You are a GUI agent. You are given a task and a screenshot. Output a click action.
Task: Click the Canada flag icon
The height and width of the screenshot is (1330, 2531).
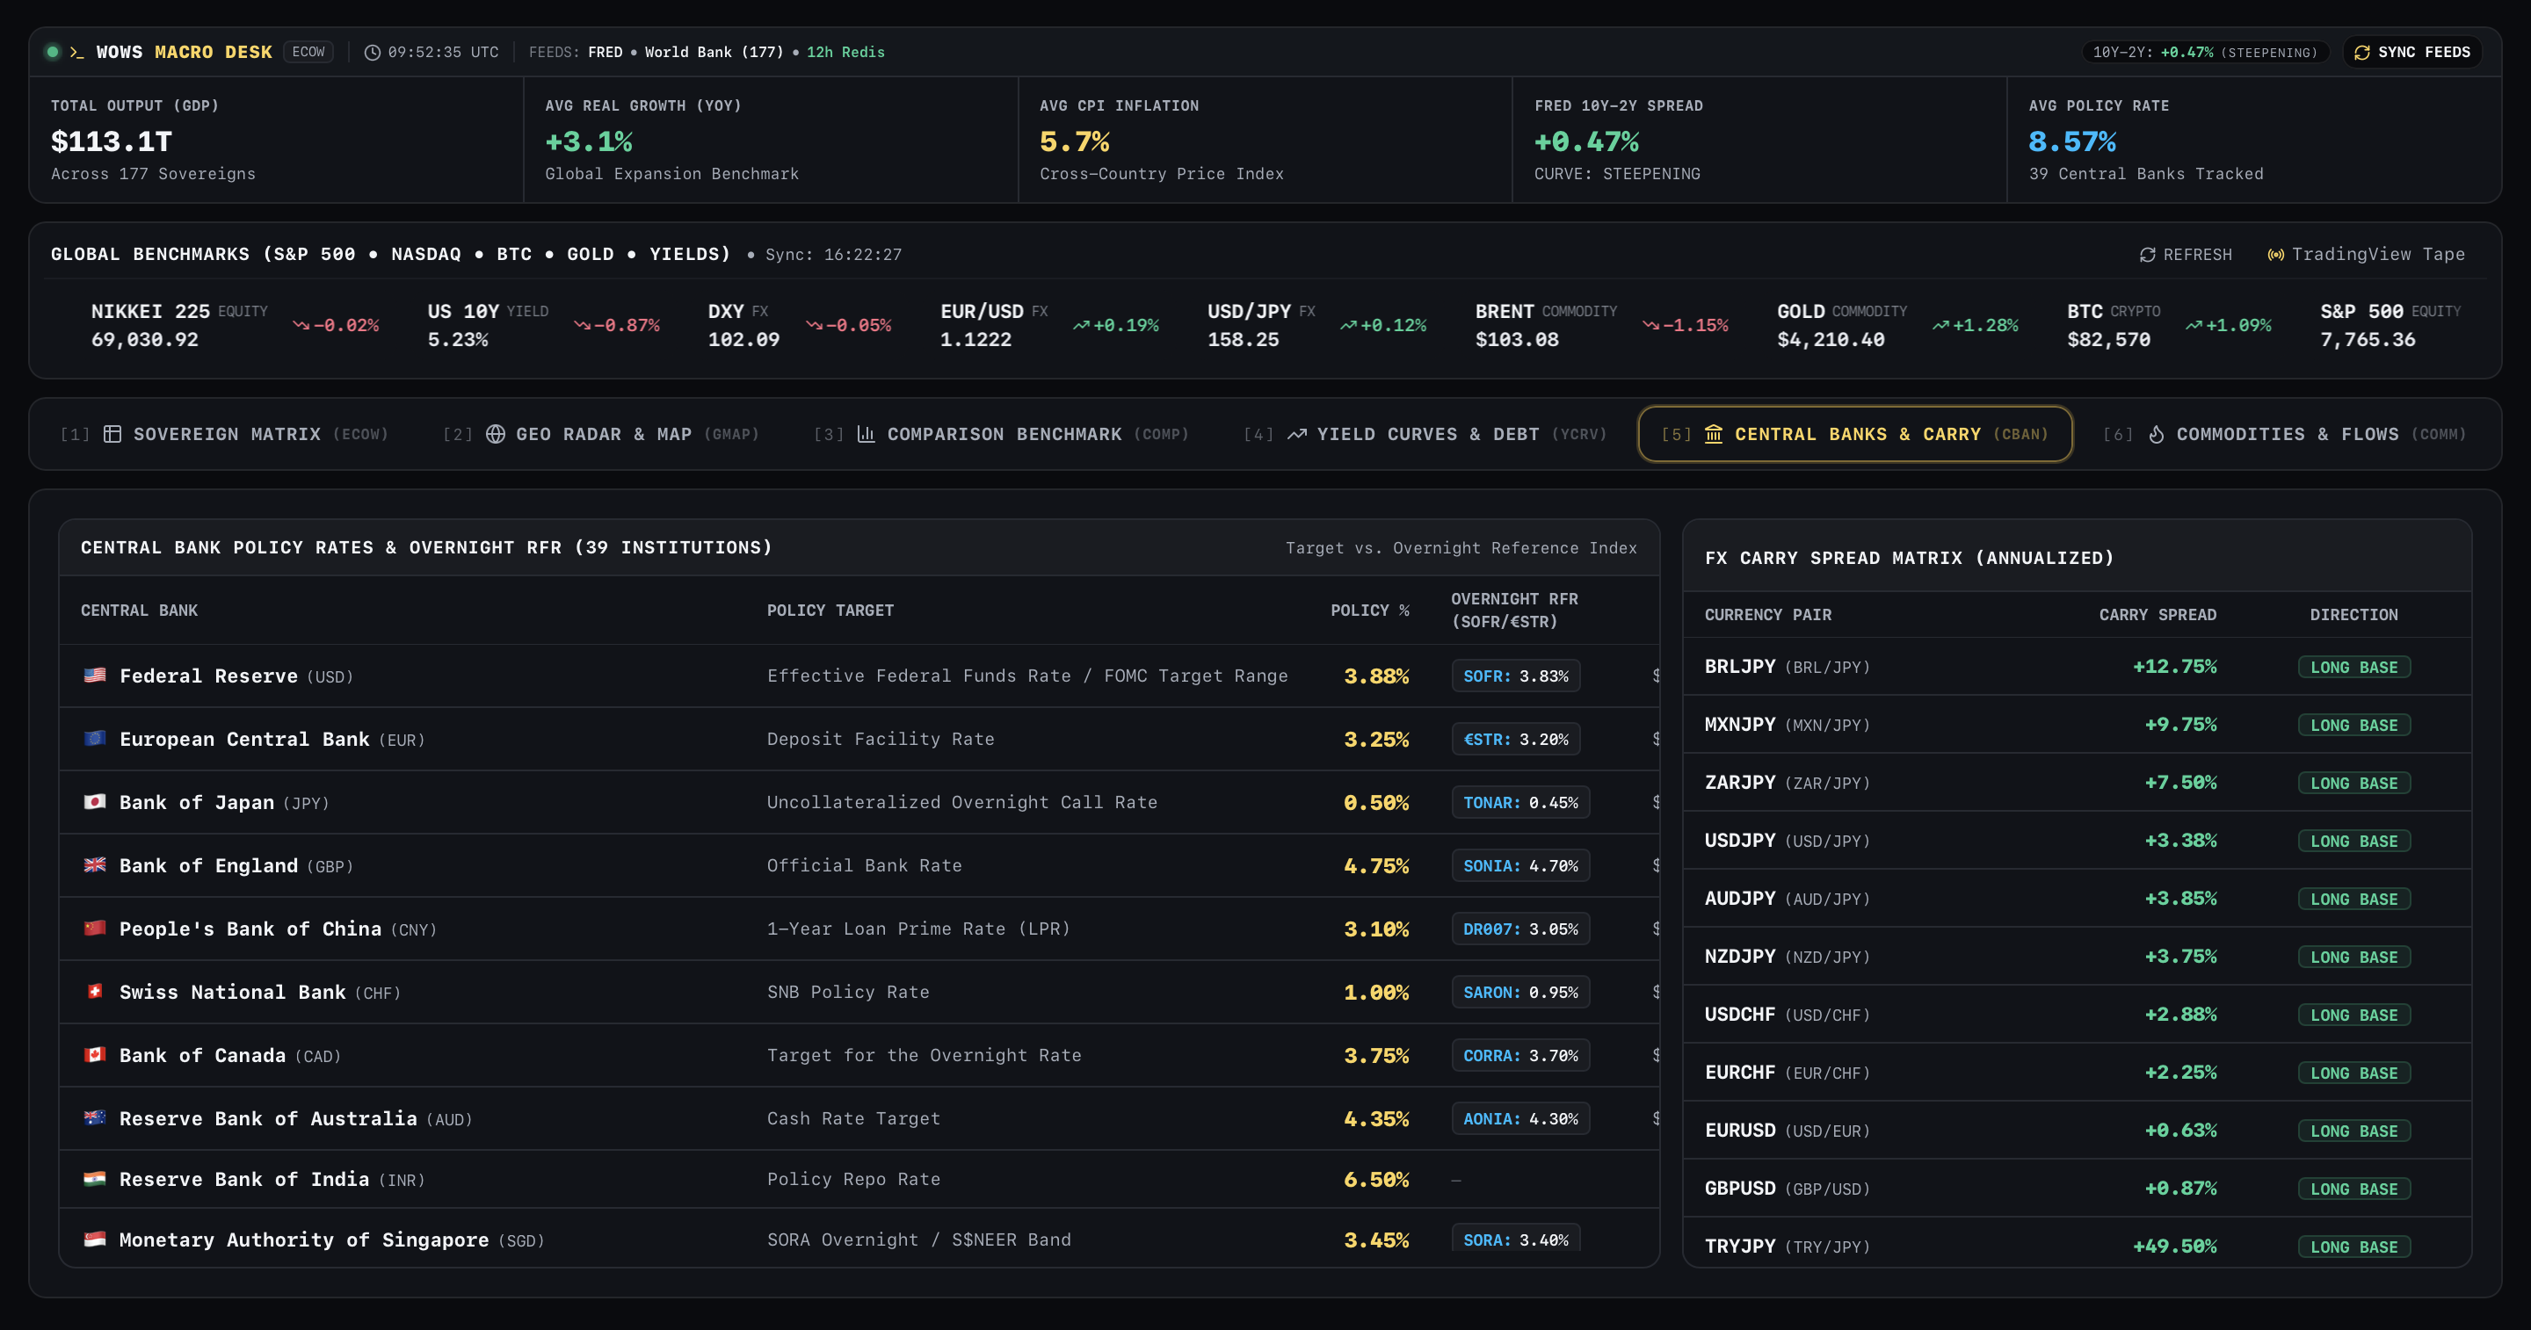94,1054
